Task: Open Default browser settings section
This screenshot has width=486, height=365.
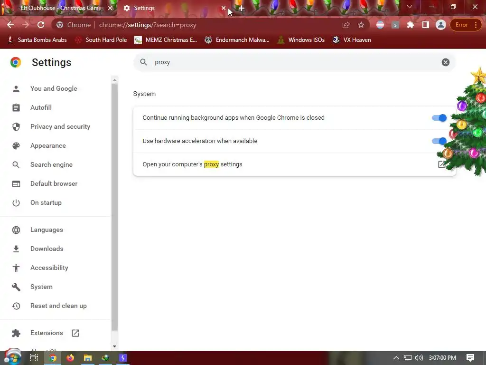Action: (x=54, y=183)
